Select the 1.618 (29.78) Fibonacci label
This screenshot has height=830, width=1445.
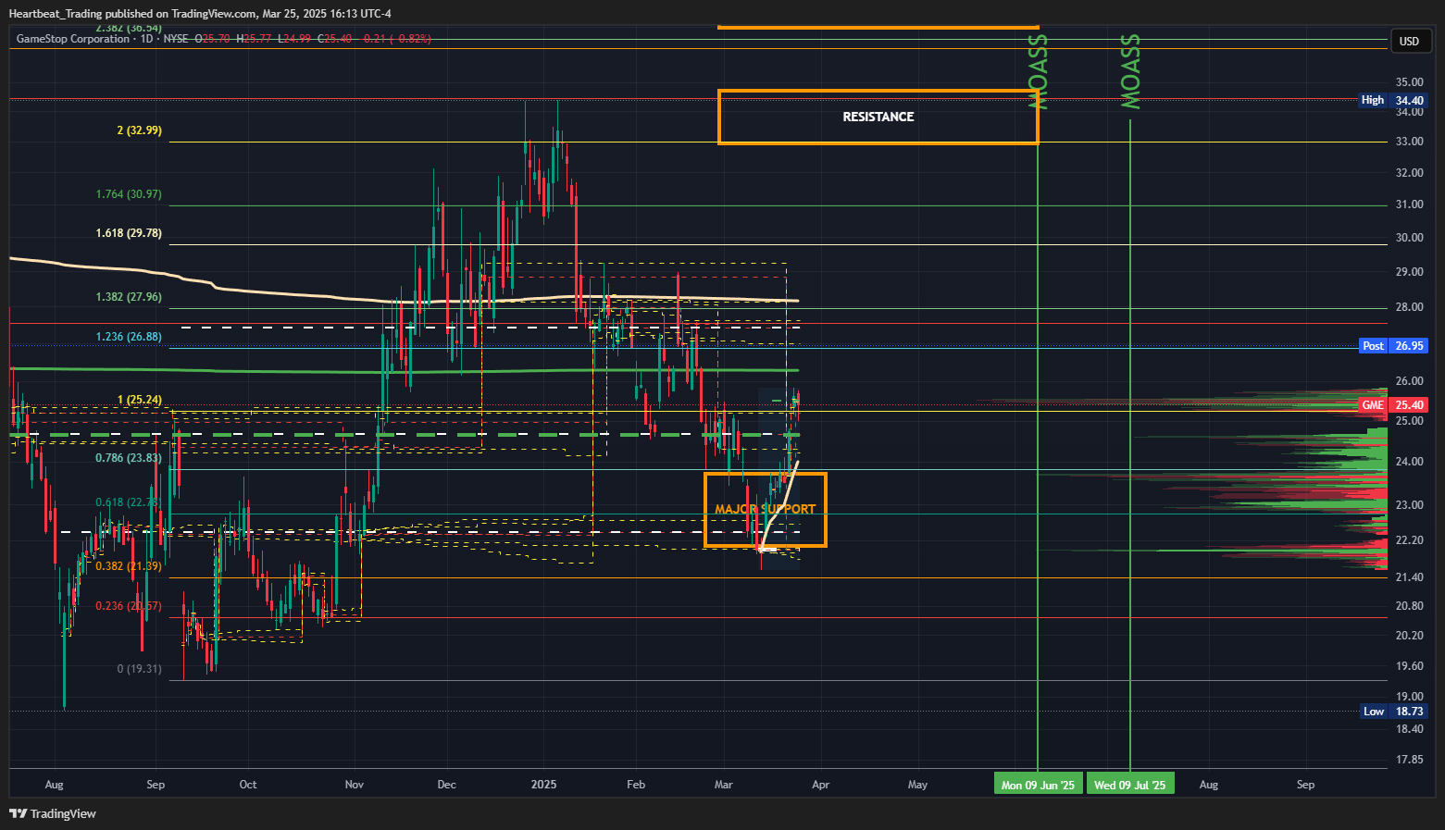[129, 232]
